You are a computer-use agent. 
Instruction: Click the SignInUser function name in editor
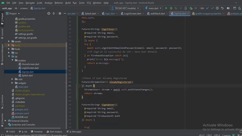108,29
